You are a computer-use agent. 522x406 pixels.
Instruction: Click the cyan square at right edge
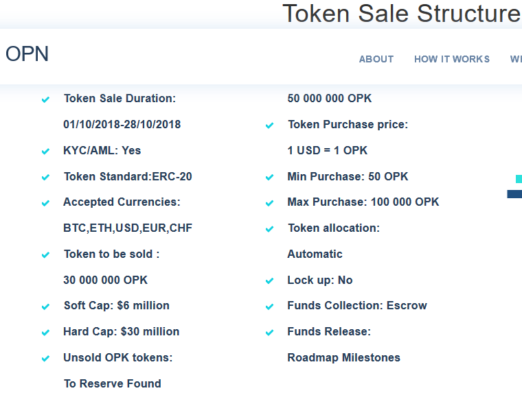pyautogui.click(x=519, y=179)
